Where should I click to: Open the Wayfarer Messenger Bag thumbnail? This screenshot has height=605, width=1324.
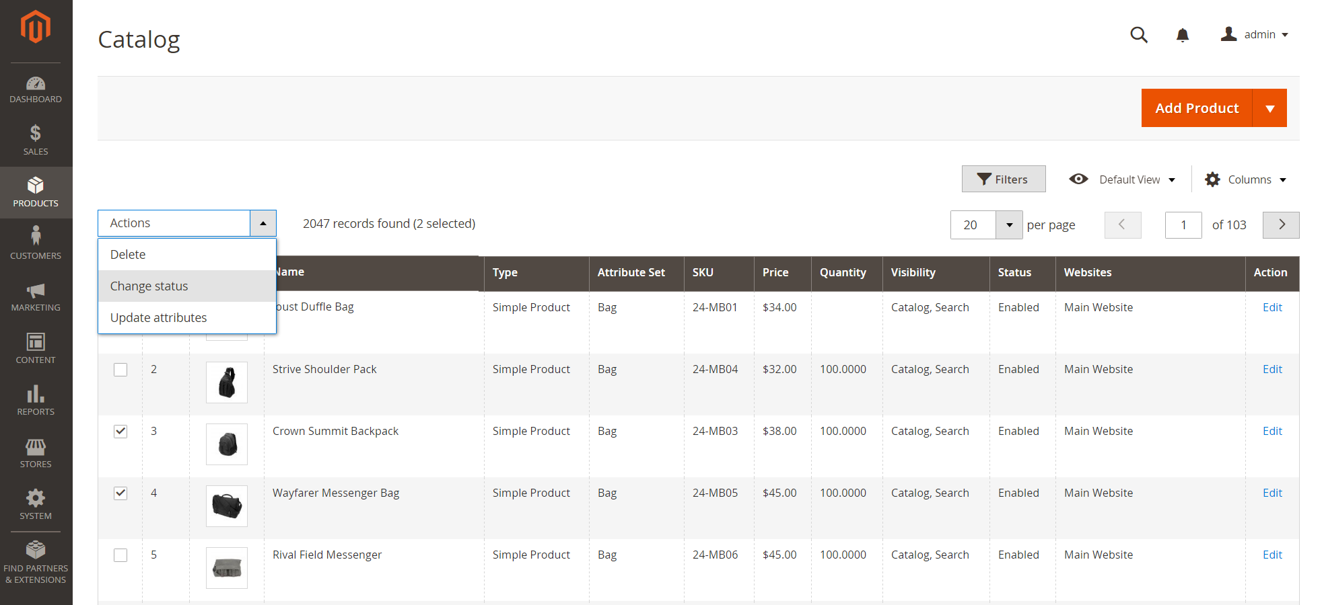(x=227, y=506)
